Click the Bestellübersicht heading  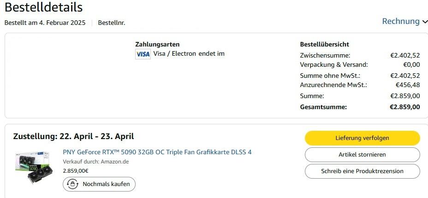(x=324, y=44)
